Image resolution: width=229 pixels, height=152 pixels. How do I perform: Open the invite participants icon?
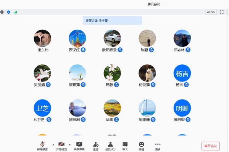click(96, 146)
